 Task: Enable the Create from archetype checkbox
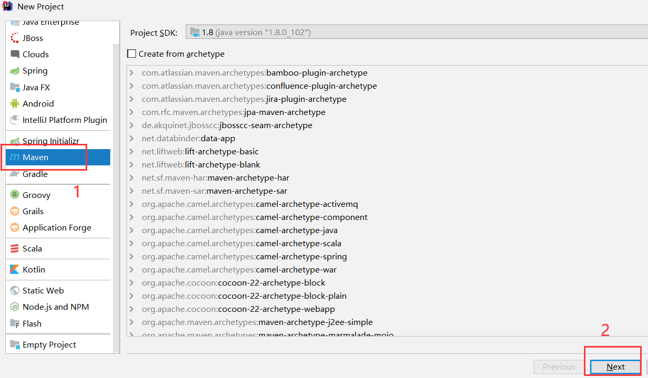[x=132, y=54]
